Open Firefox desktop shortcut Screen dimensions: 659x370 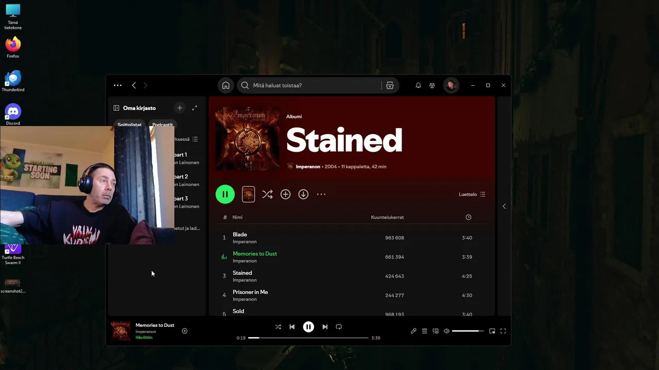[13, 47]
